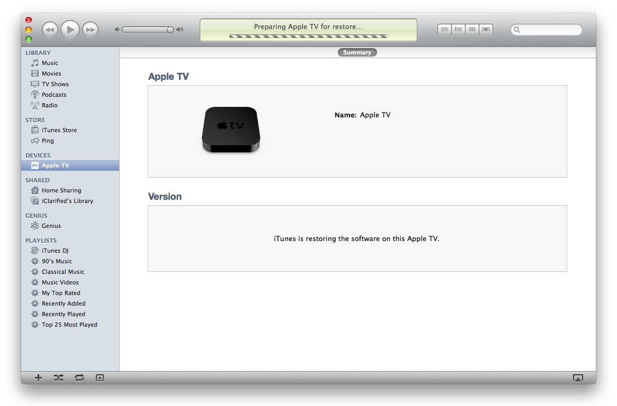Image resolution: width=617 pixels, height=406 pixels.
Task: Adjust the volume slider knob
Action: click(x=170, y=30)
